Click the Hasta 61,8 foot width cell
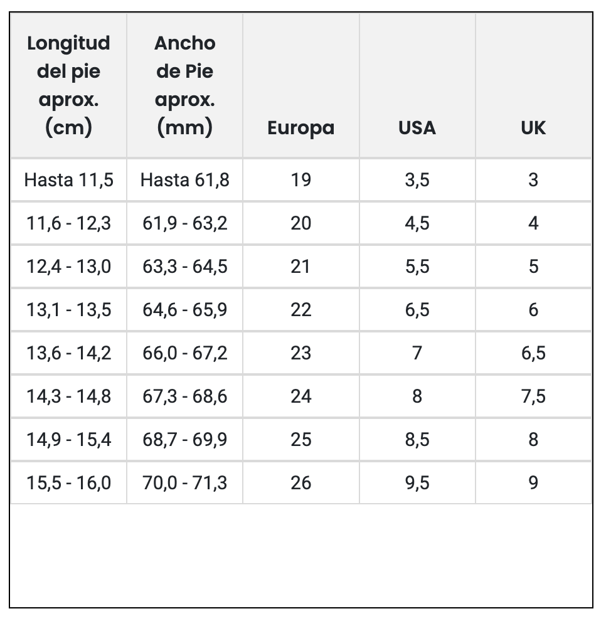The width and height of the screenshot is (606, 621). 184,180
